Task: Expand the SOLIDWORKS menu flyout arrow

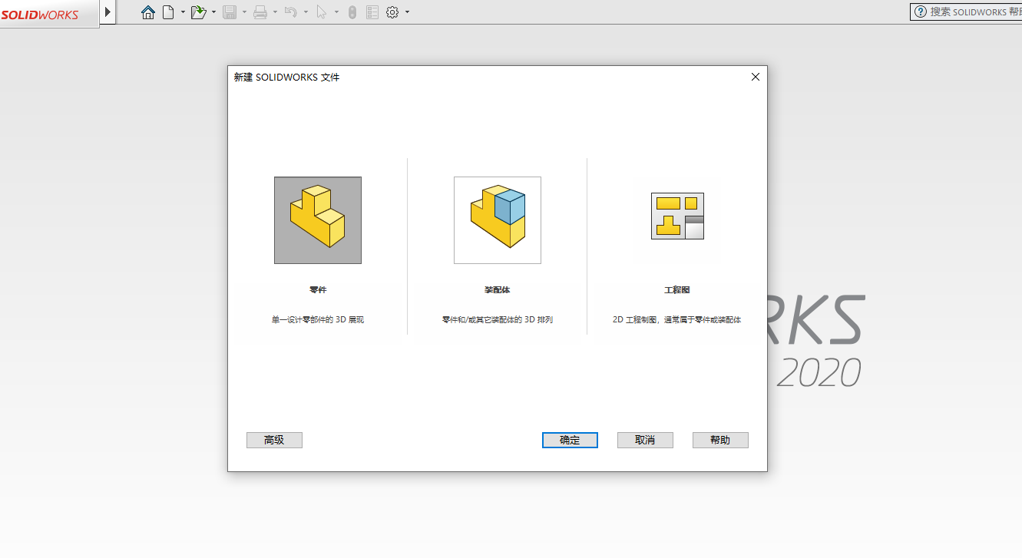Action: pyautogui.click(x=108, y=12)
